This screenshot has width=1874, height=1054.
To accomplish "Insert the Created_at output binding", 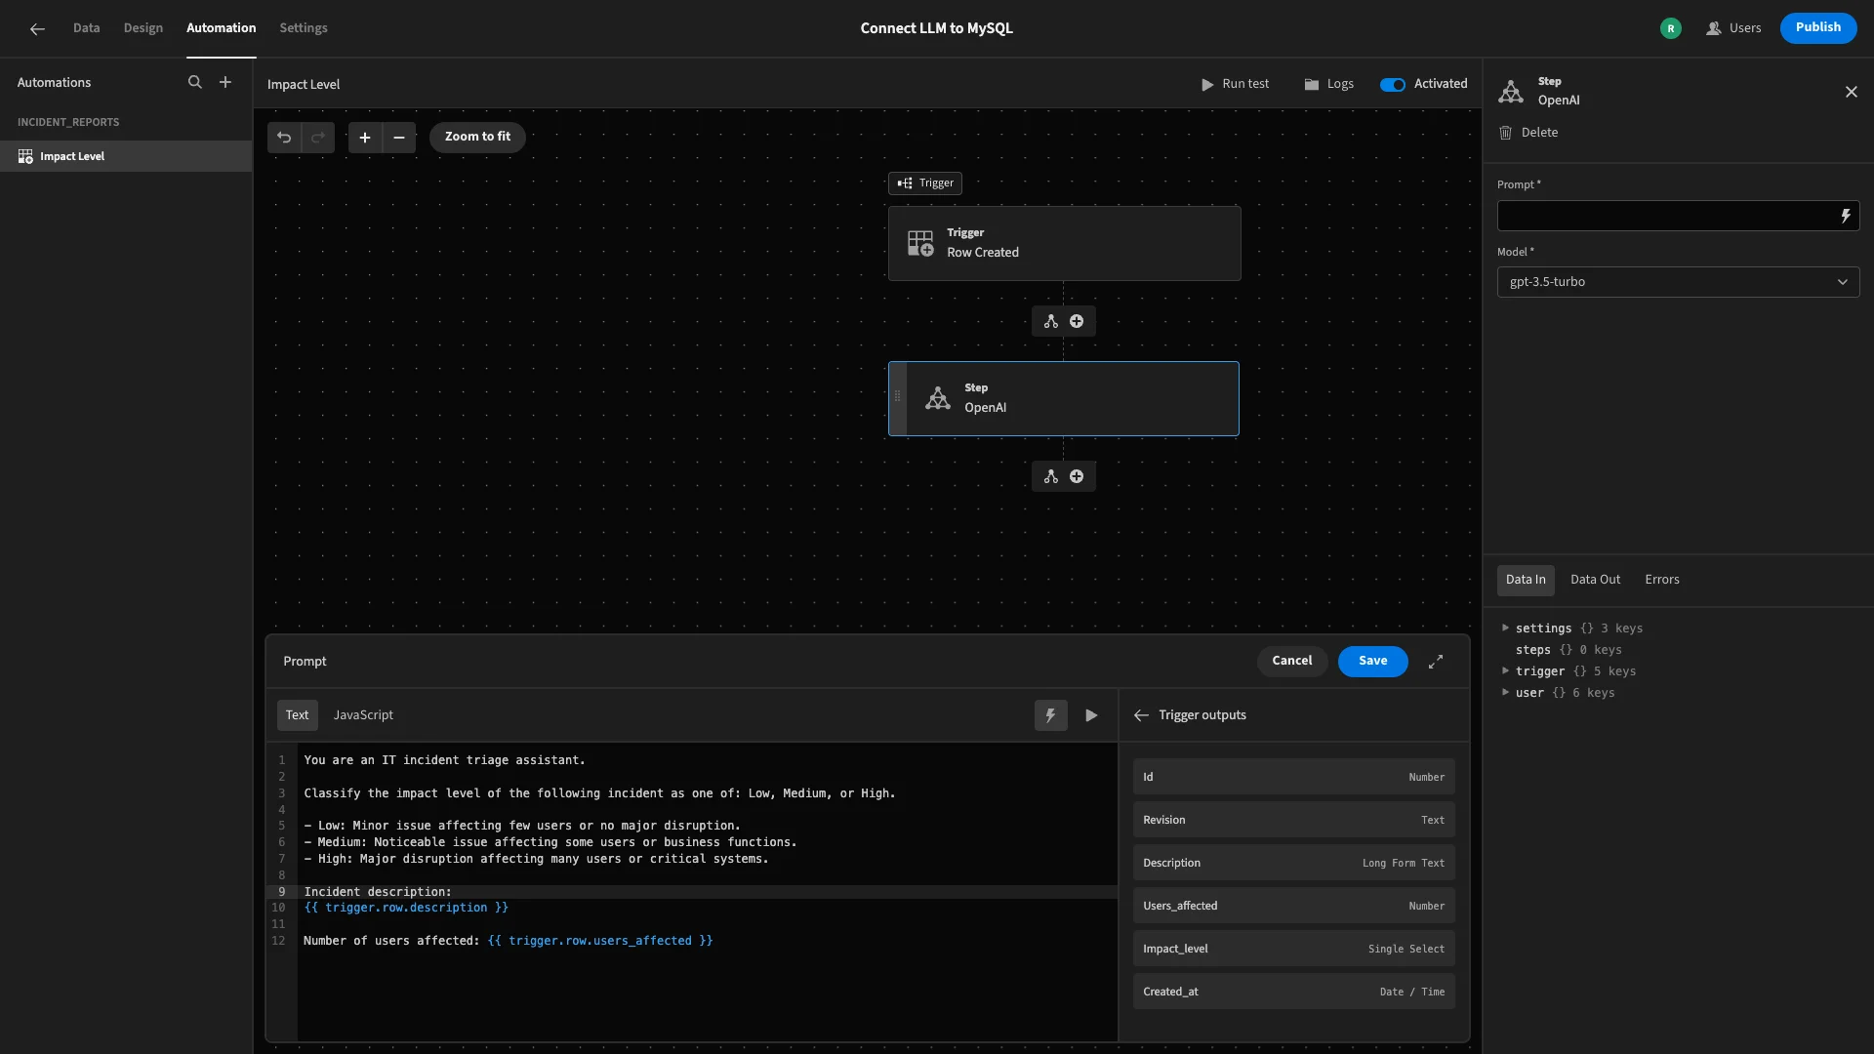I will [x=1293, y=992].
